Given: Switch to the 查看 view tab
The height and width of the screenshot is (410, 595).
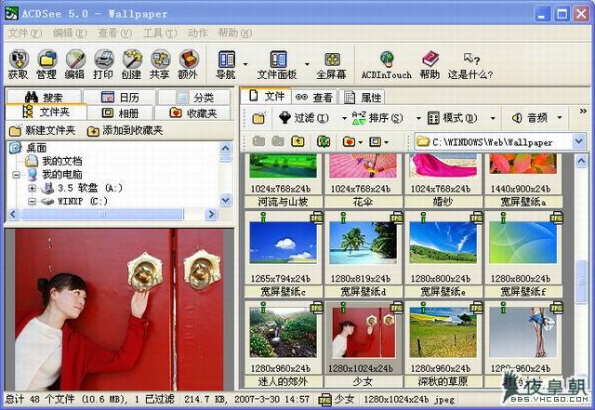Looking at the screenshot, I should [x=314, y=98].
